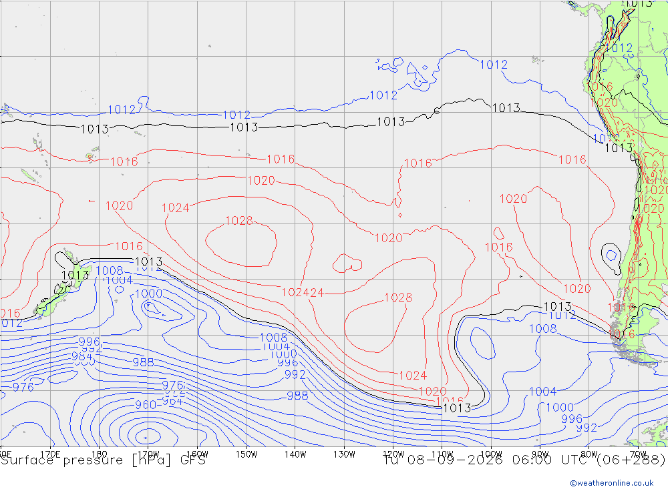Click the 90W longitude label
This screenshot has height=489, width=668.
tap(540, 454)
